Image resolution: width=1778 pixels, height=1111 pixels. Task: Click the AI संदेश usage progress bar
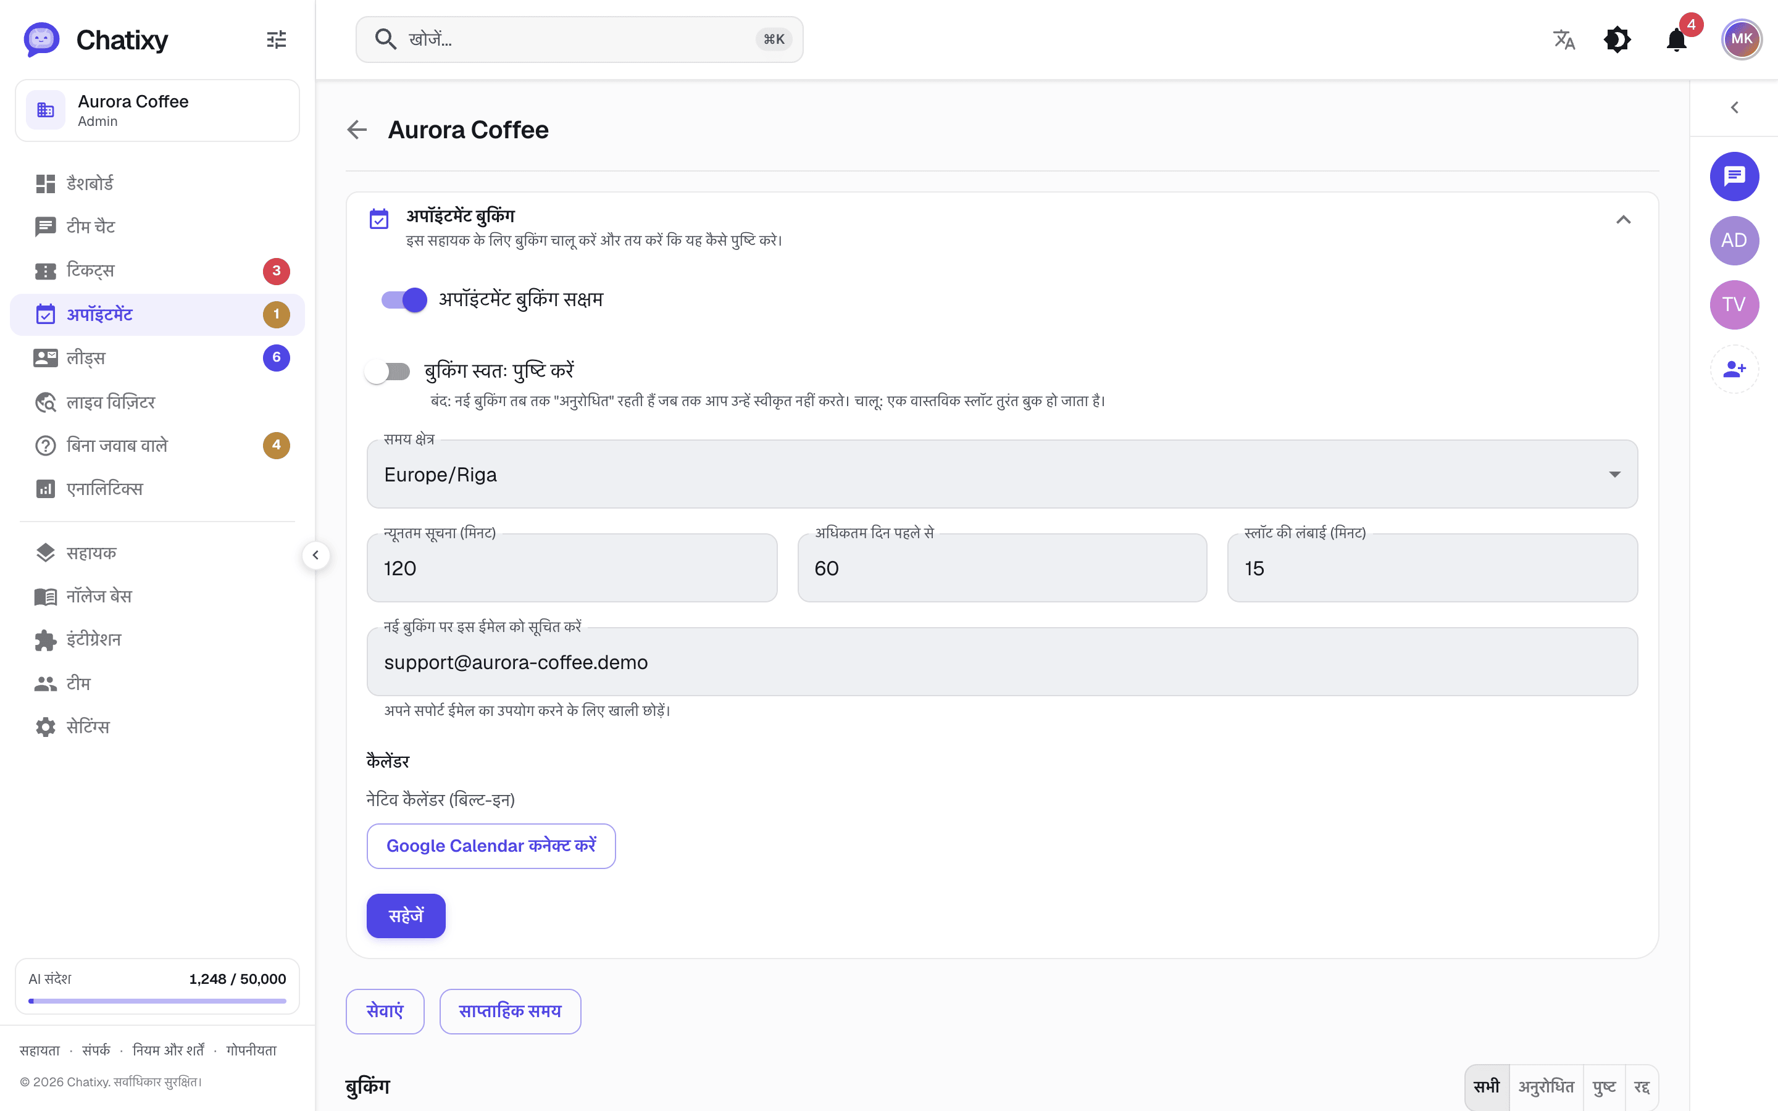pyautogui.click(x=157, y=1001)
